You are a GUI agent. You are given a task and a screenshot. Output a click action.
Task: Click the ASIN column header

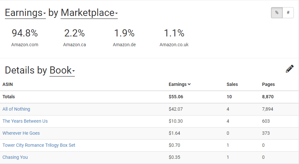click(8, 84)
